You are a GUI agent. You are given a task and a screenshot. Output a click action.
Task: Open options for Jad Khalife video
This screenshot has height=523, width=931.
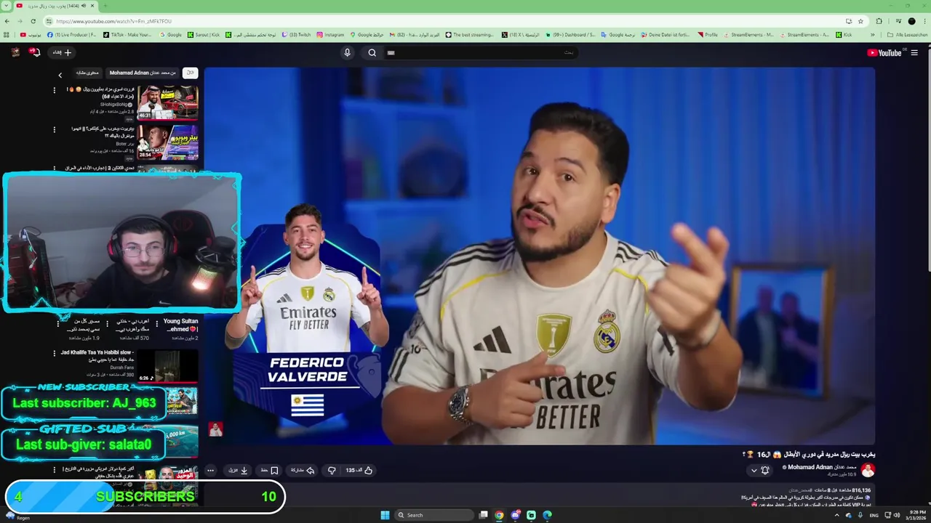(x=54, y=353)
